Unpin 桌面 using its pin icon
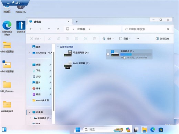179x134 pixels. (x=50, y=65)
